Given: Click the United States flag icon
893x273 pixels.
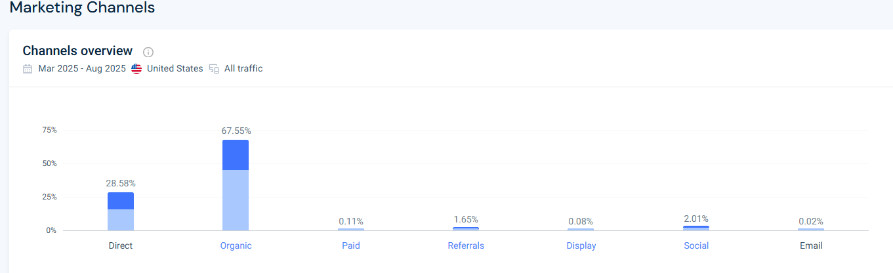Looking at the screenshot, I should point(136,69).
